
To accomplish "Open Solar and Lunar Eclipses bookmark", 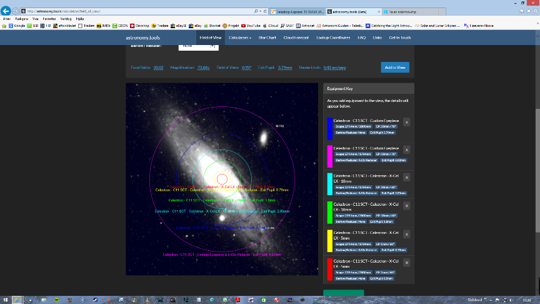I will tap(437, 26).
